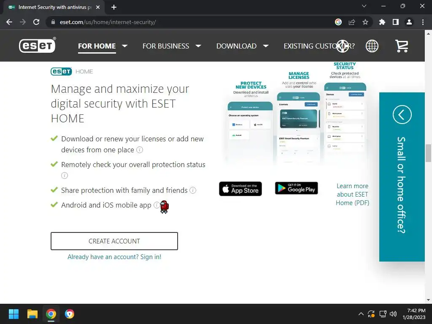Select DOWNLOAD menu item
The image size is (432, 324).
[236, 46]
